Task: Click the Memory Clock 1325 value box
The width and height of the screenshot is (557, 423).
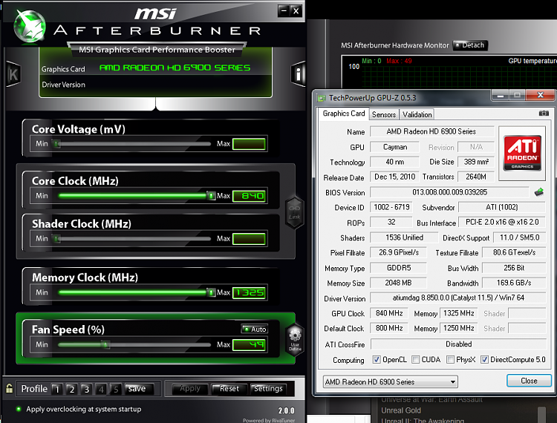Action: point(249,293)
